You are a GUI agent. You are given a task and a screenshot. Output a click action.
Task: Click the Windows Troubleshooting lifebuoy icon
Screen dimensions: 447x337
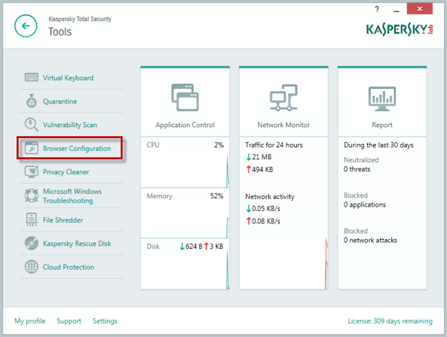tap(32, 195)
